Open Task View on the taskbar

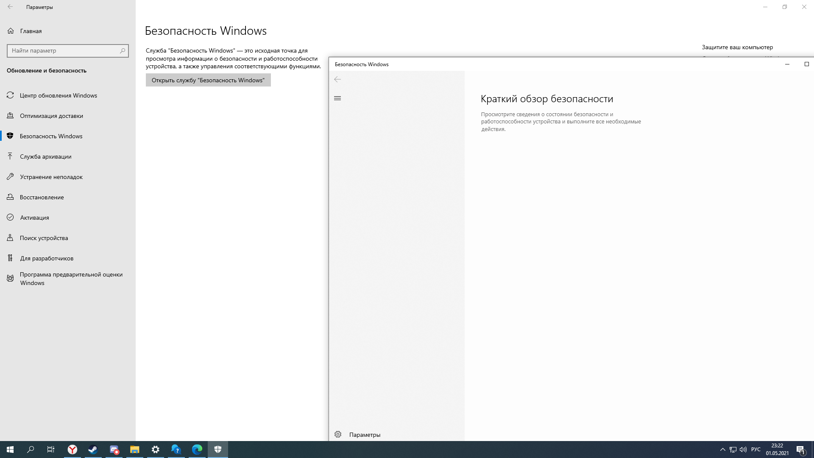click(51, 450)
